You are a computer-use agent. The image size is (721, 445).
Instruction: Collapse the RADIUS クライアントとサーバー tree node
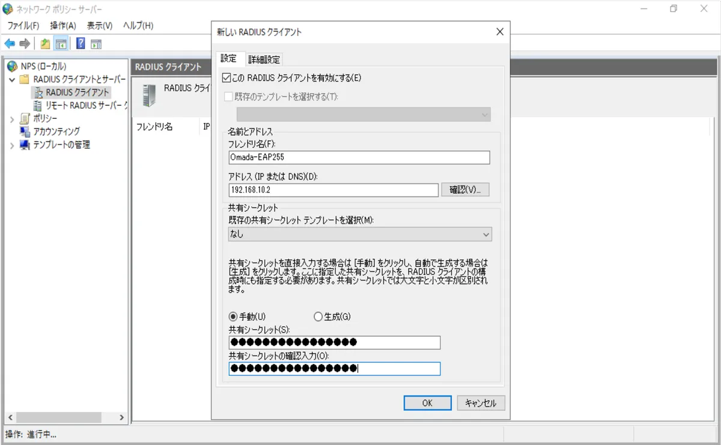(11, 79)
